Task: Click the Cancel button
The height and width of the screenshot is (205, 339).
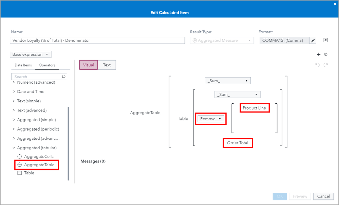Action: pyautogui.click(x=323, y=196)
